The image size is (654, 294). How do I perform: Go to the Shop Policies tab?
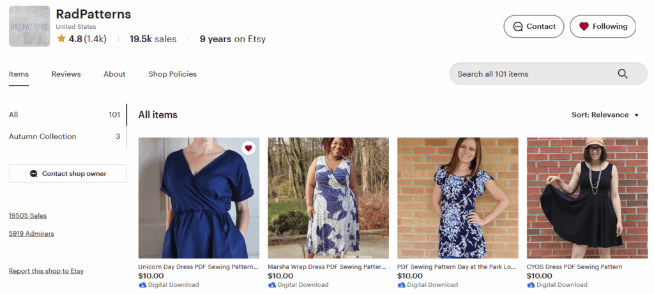pos(172,74)
